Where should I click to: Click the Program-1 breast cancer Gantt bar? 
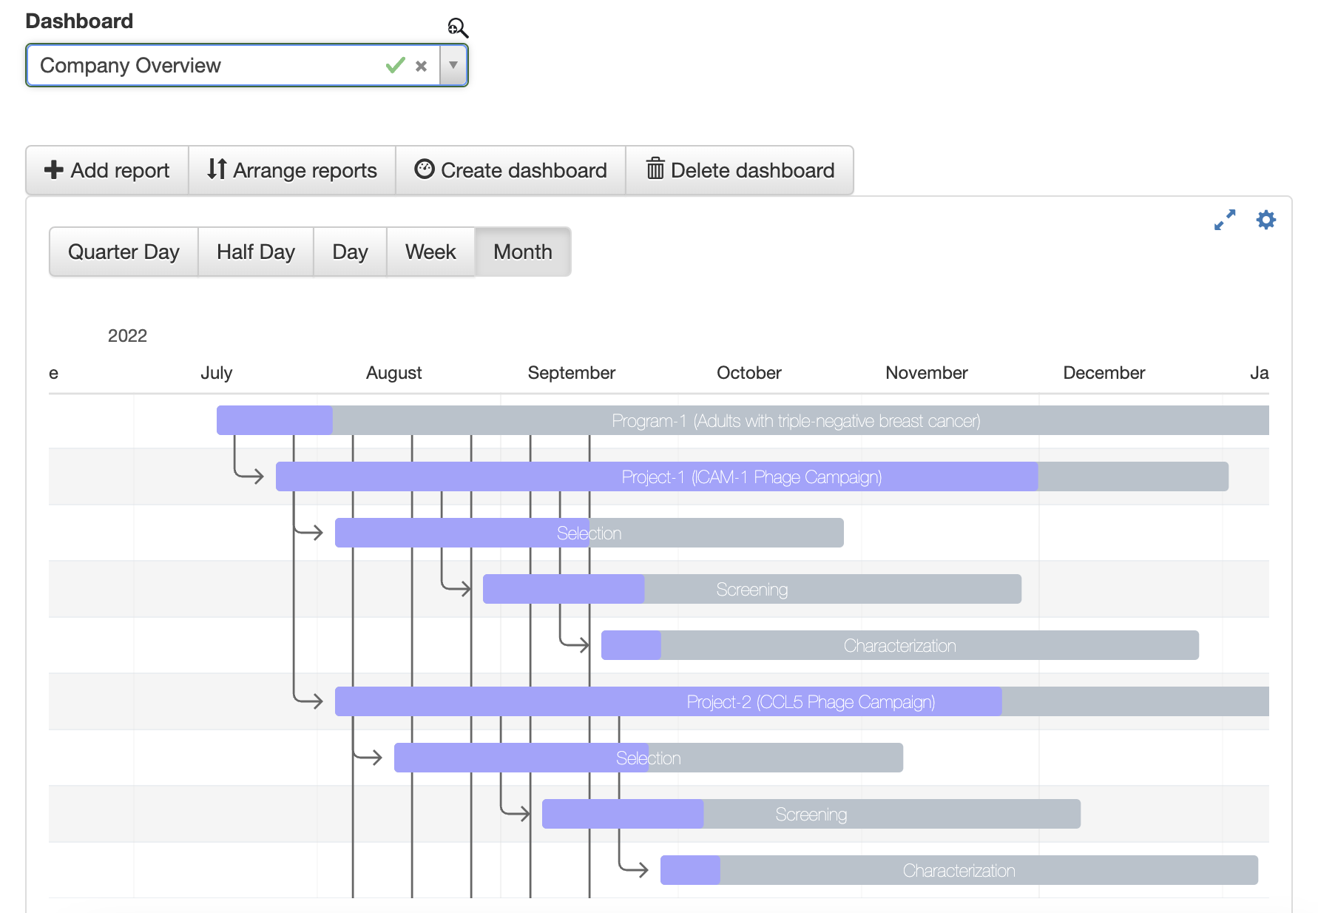pos(795,421)
